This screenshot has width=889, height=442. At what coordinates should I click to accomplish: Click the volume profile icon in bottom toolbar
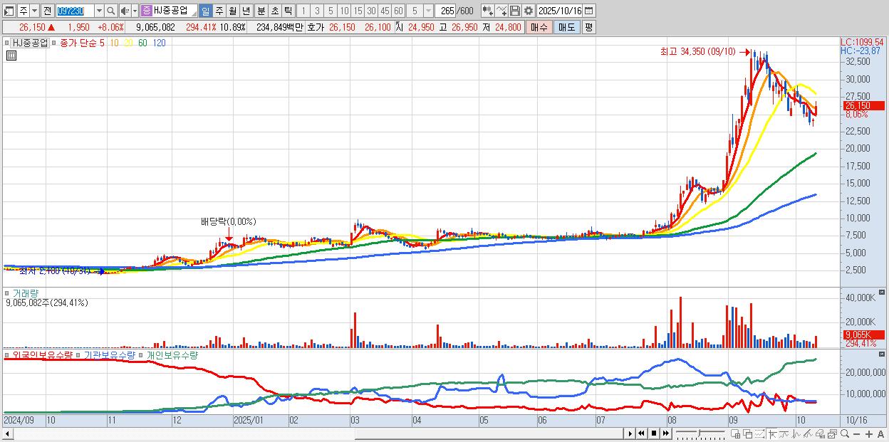(x=820, y=433)
